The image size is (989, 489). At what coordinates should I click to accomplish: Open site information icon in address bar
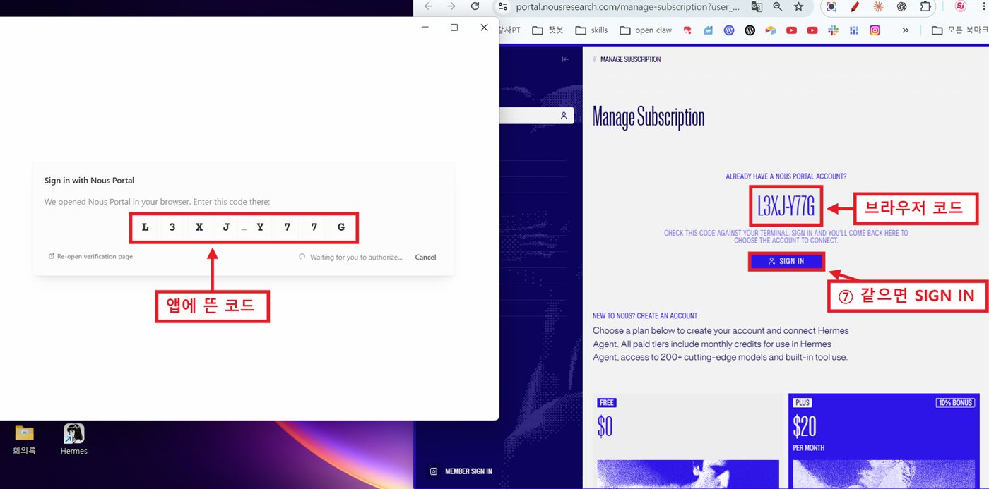(x=502, y=6)
